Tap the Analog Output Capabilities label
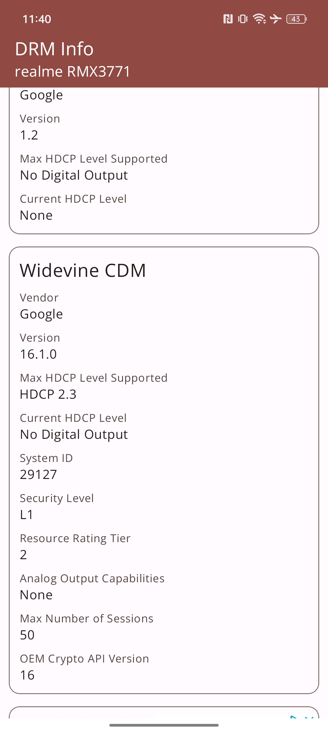The height and width of the screenshot is (733, 328). 92,579
